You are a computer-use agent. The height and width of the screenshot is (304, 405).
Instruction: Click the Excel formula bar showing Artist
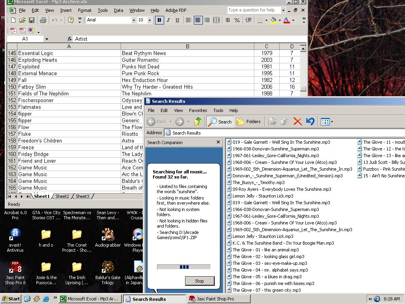pos(190,39)
